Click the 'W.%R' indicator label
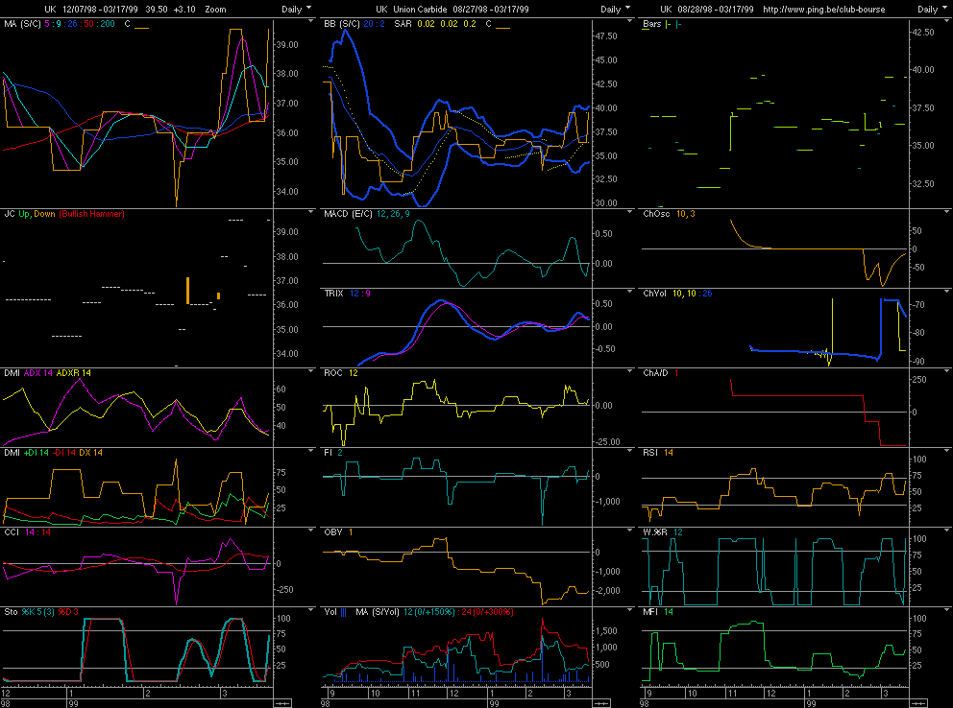 tap(654, 532)
